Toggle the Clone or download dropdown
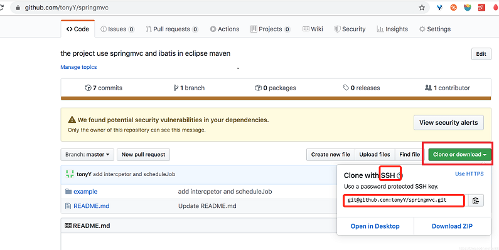 click(x=459, y=155)
